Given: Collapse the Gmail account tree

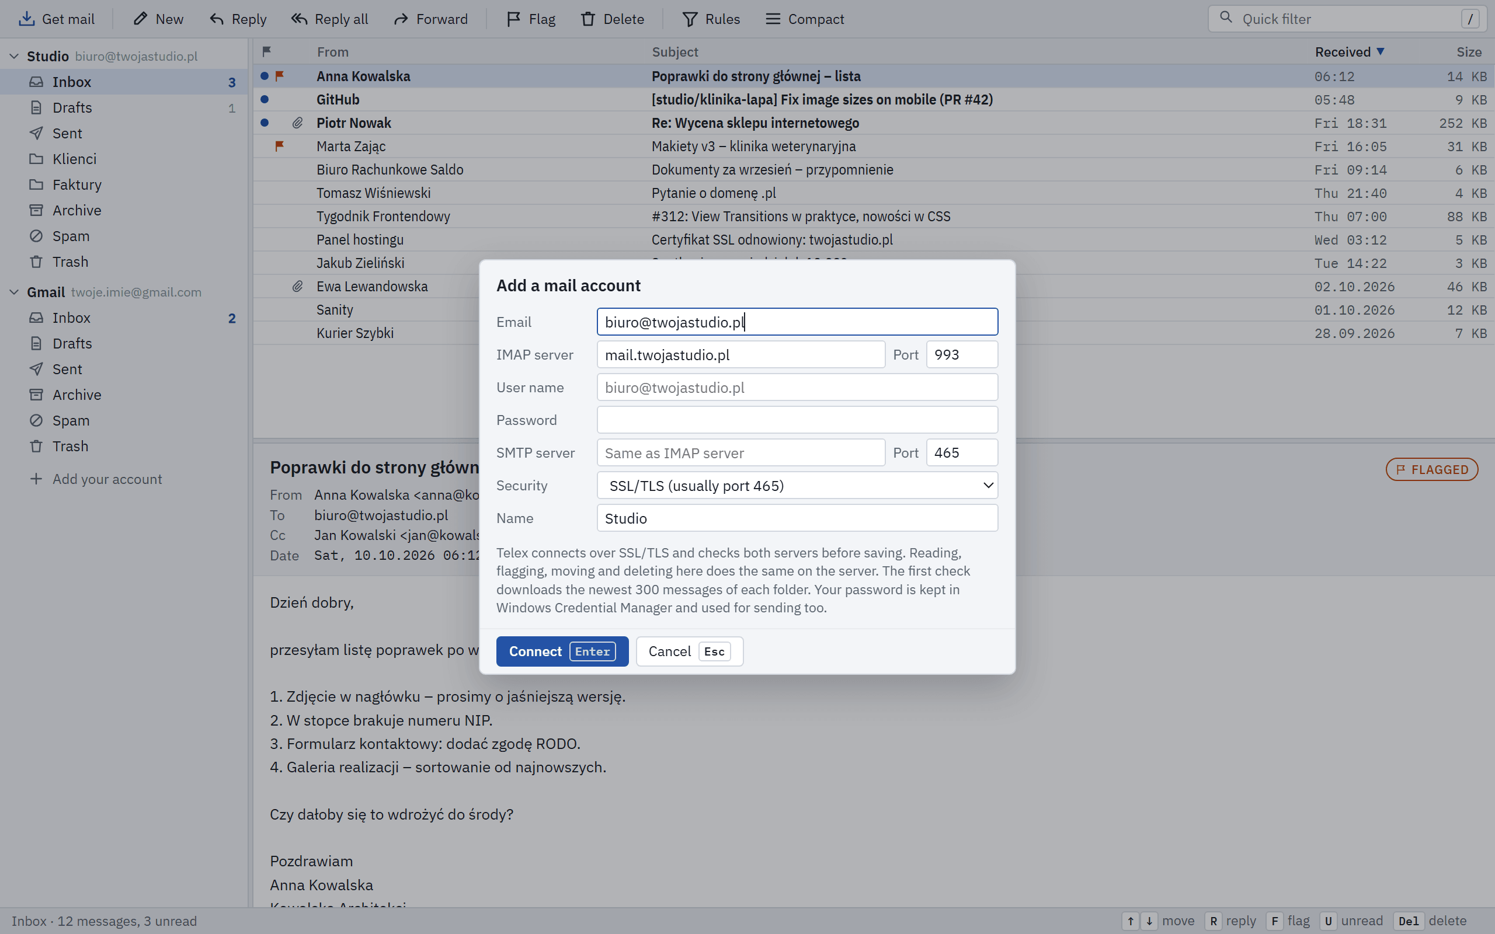Looking at the screenshot, I should pos(14,292).
